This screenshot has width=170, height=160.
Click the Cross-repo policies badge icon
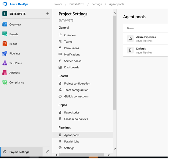tap(60, 119)
